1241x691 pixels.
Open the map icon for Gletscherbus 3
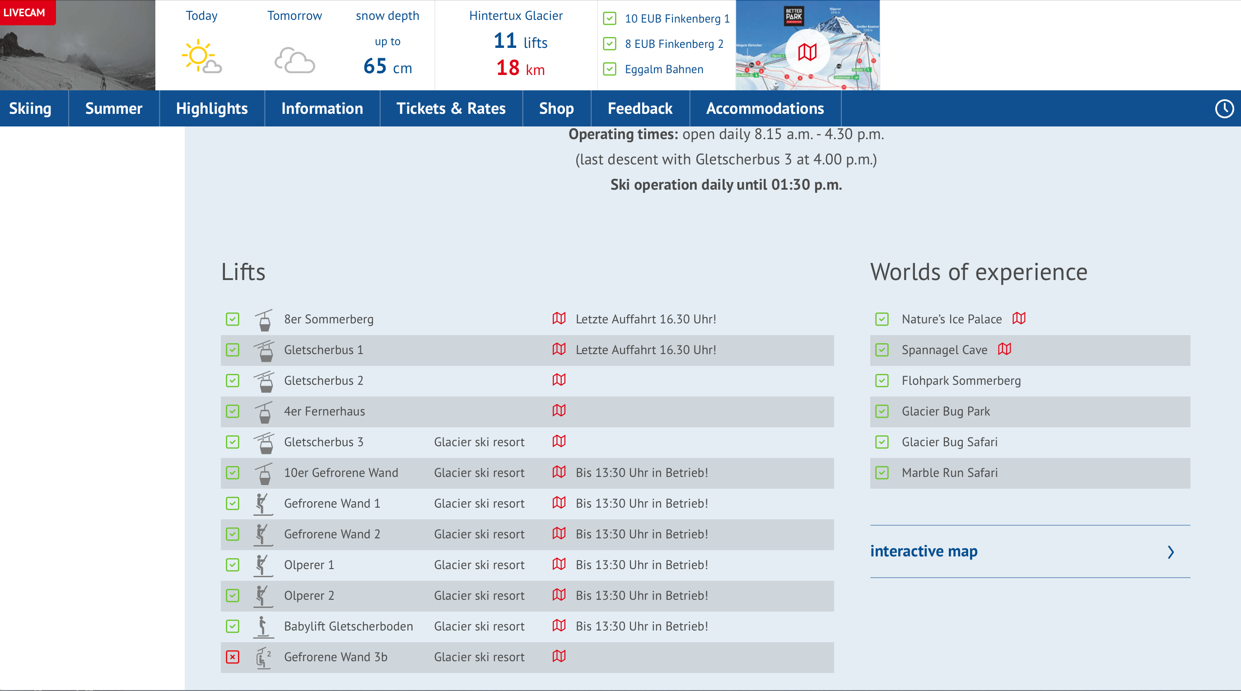559,441
